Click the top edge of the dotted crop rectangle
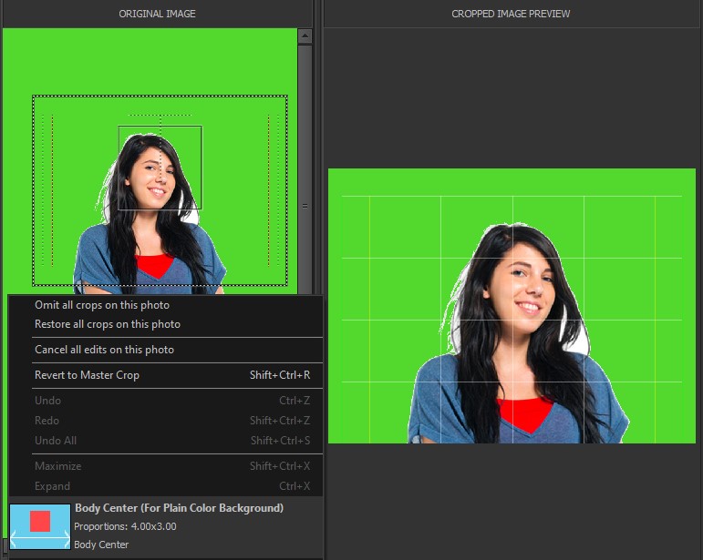 (x=160, y=97)
